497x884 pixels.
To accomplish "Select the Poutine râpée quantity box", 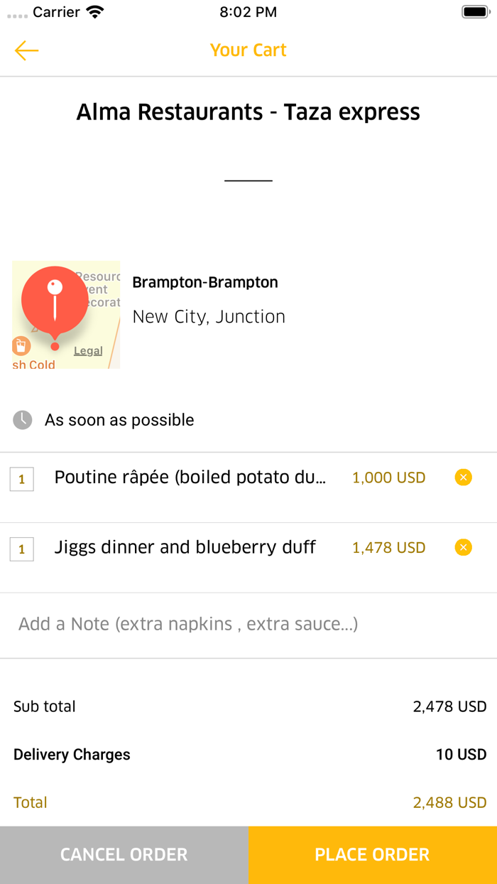I will click(x=21, y=478).
